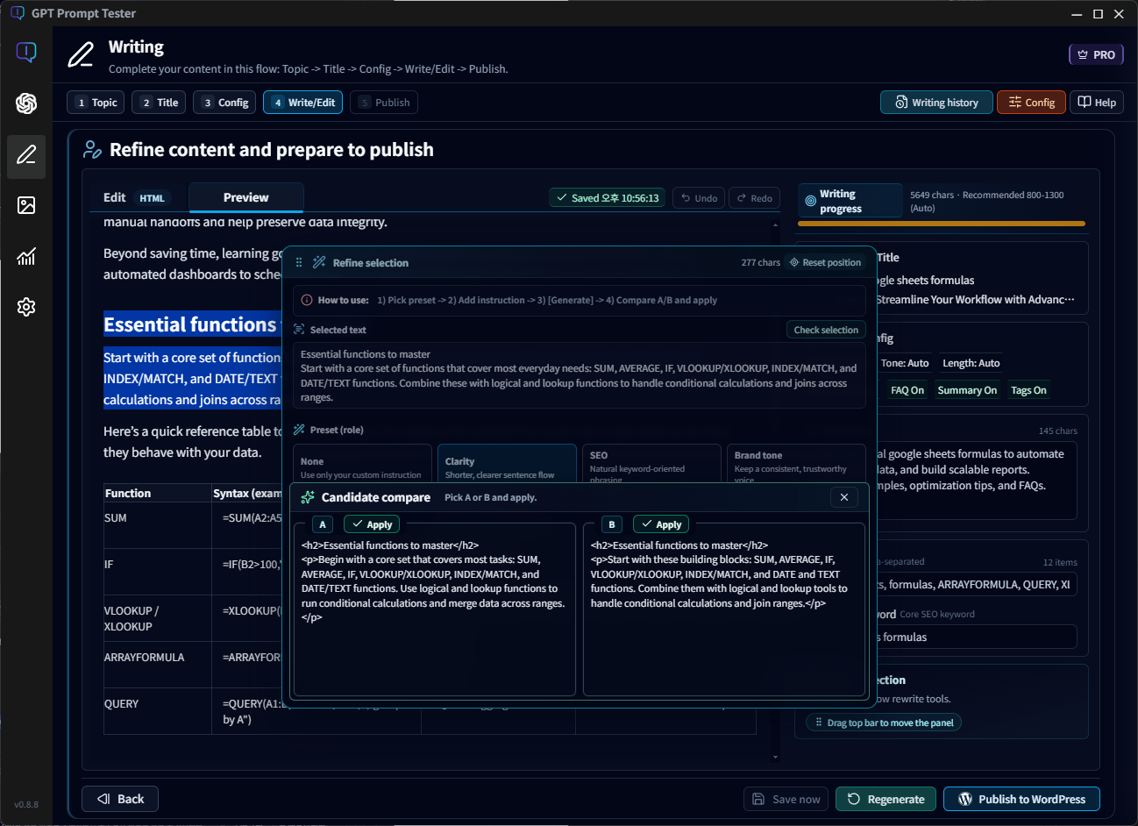The width and height of the screenshot is (1138, 826).
Task: Open the GPT model icon in the sidebar
Action: (x=26, y=103)
